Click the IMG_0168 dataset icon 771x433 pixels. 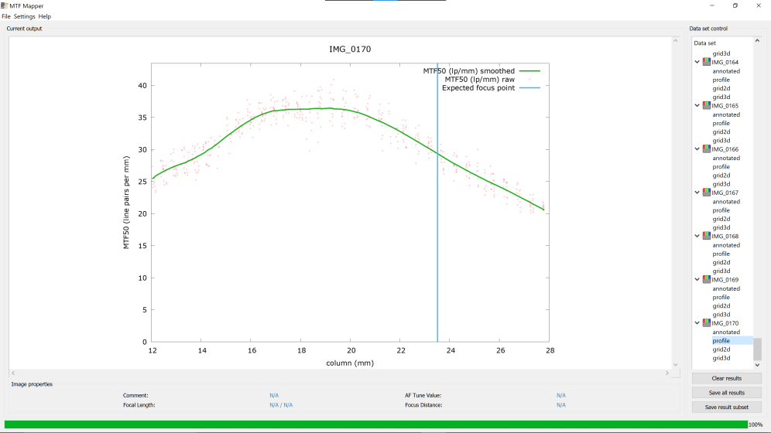click(x=707, y=236)
